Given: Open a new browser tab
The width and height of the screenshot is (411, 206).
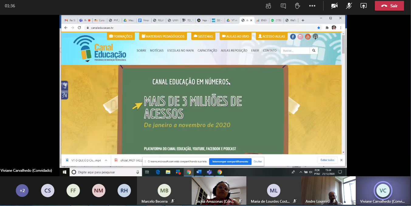Looking at the screenshot, I should (303, 20).
